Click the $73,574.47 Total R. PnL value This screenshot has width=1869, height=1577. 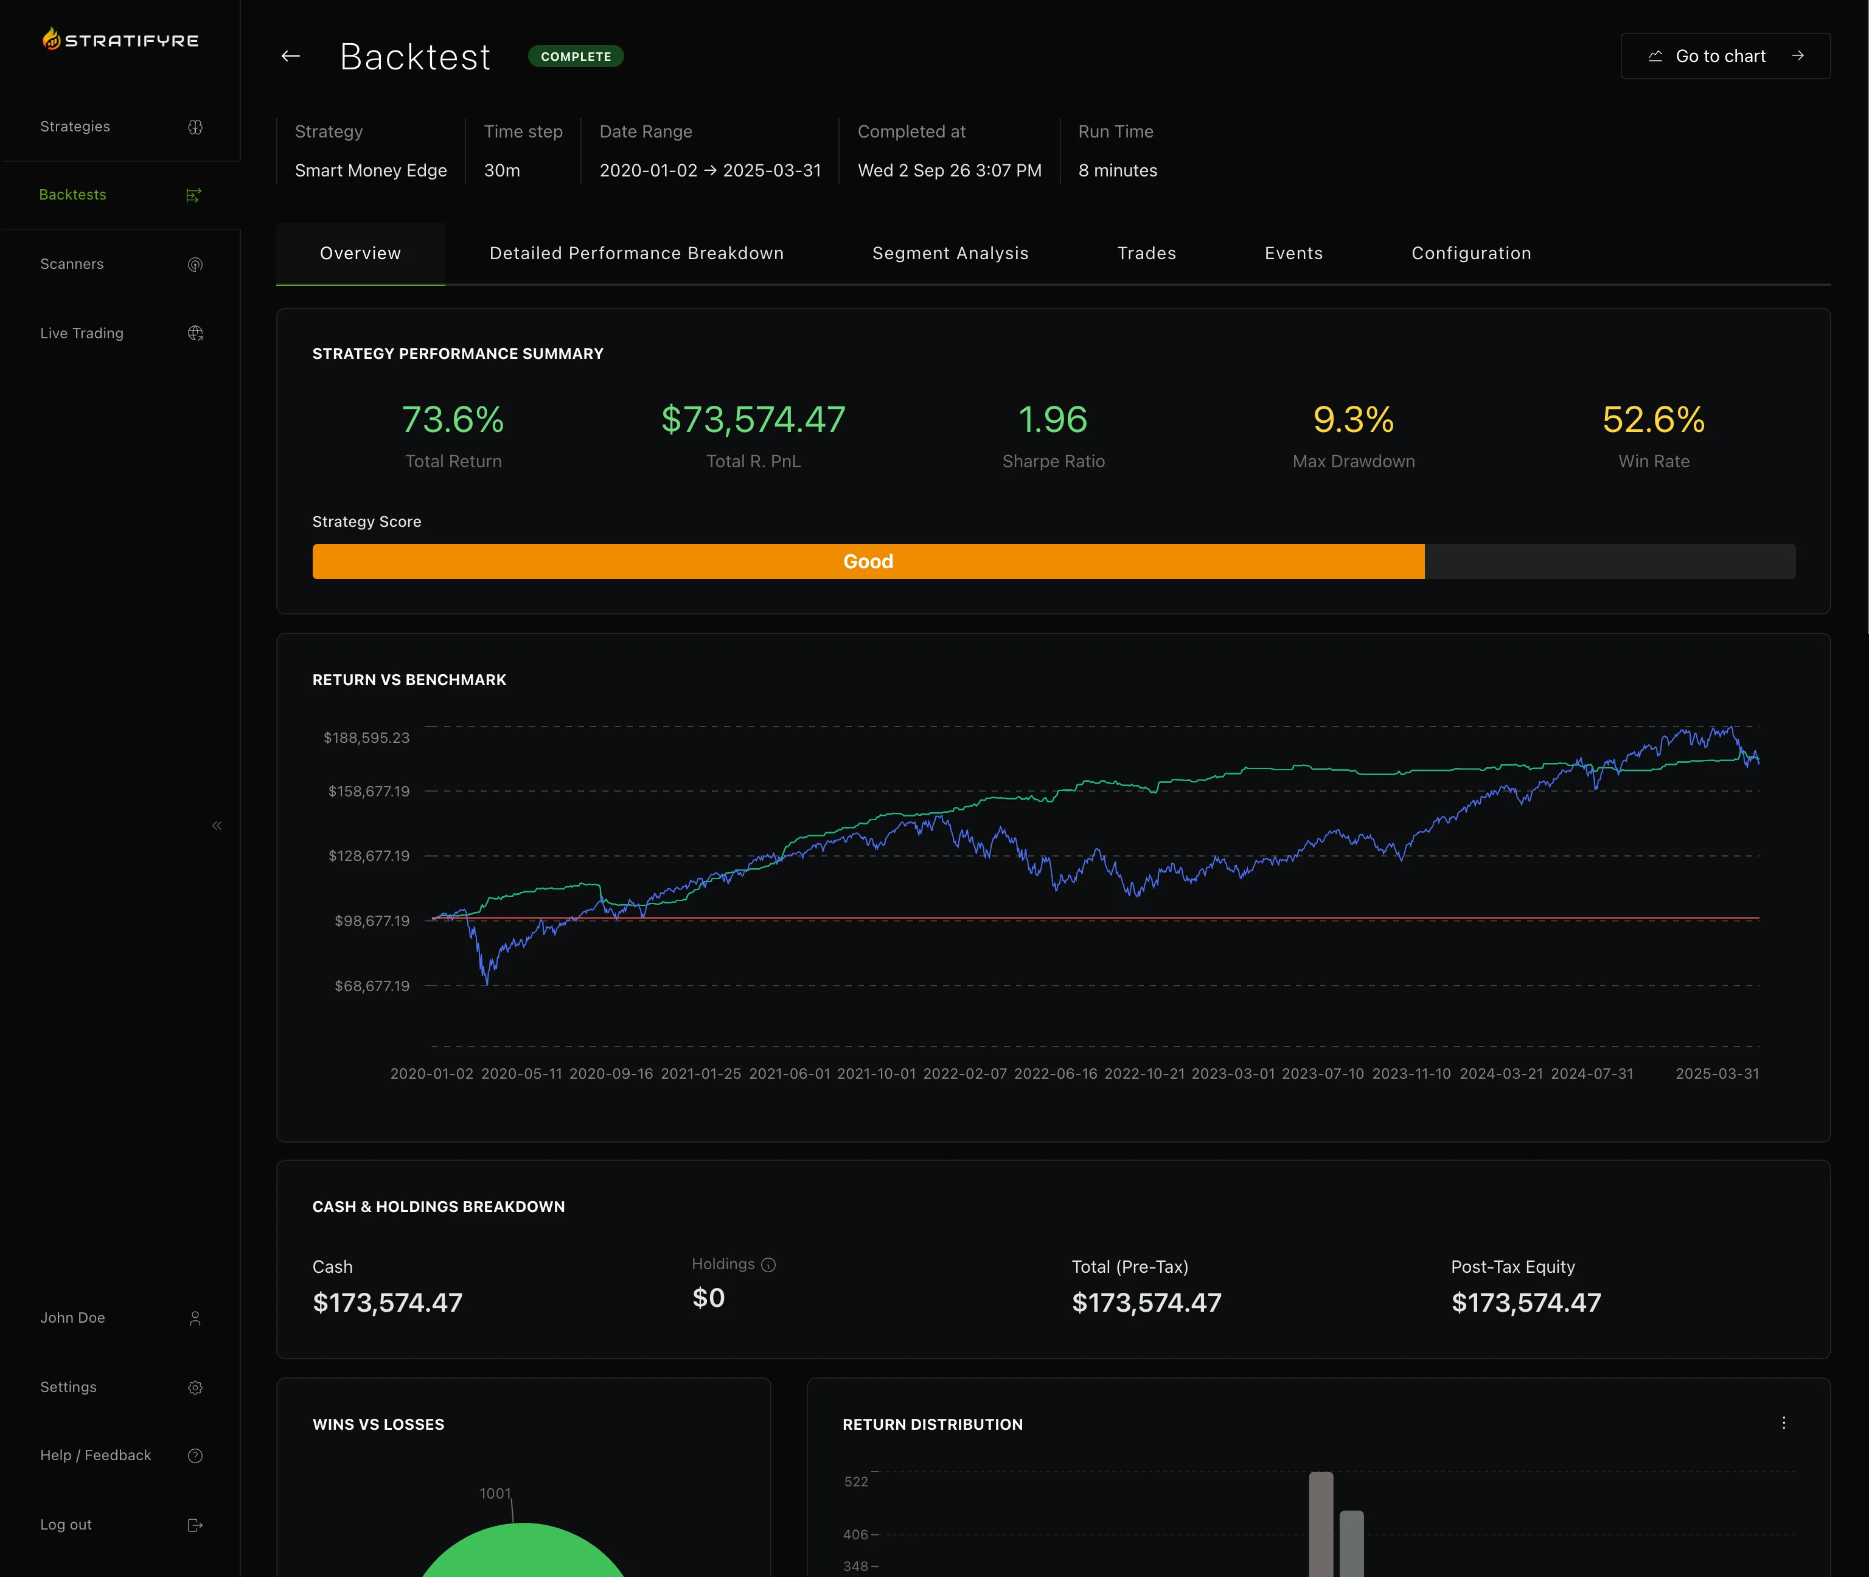(x=753, y=419)
